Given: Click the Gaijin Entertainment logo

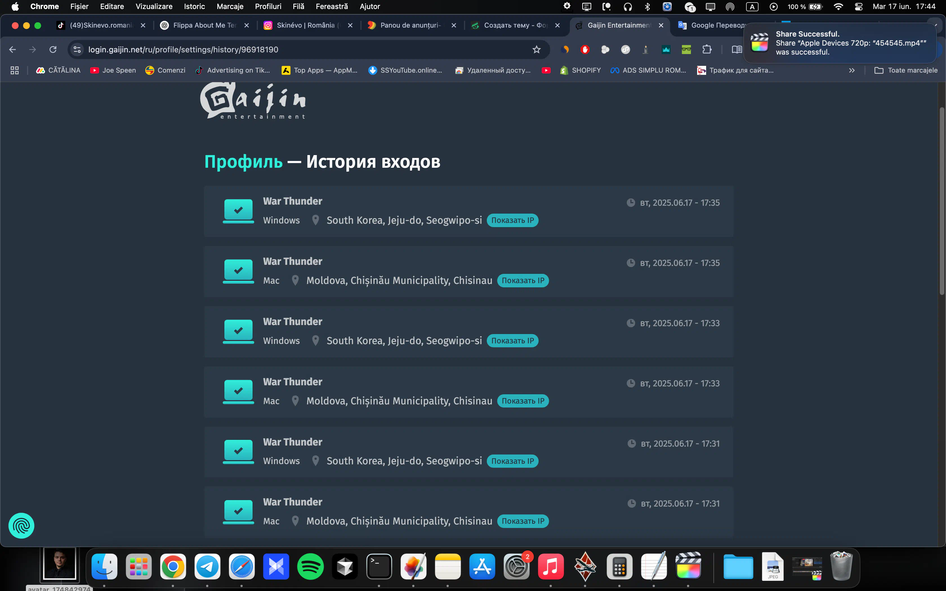Looking at the screenshot, I should [x=253, y=100].
